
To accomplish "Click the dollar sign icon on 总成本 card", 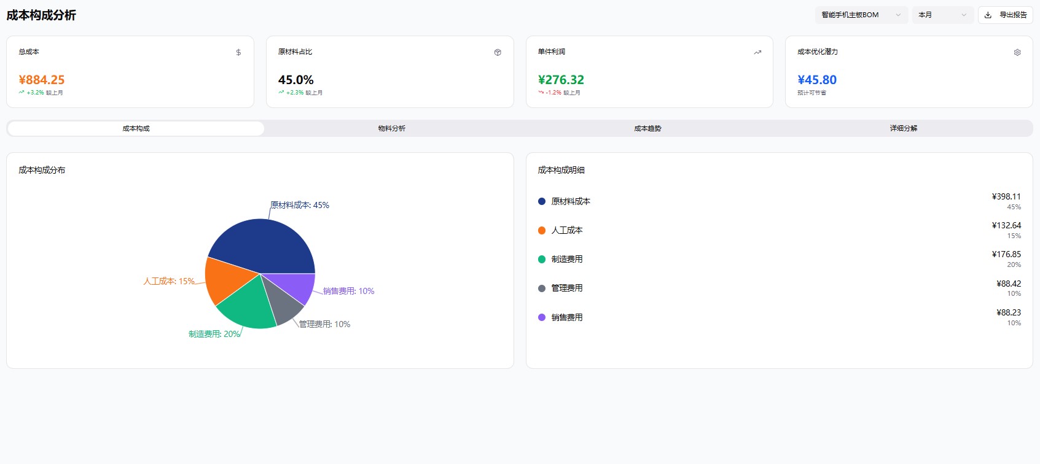I will pyautogui.click(x=238, y=53).
